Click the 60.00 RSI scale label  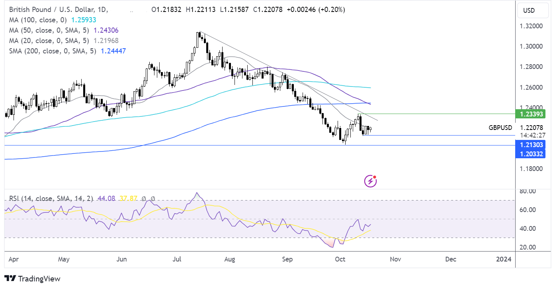point(528,210)
